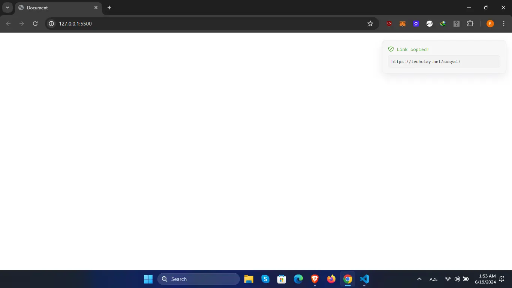Open Skype from the taskbar
512x288 pixels.
(265, 279)
